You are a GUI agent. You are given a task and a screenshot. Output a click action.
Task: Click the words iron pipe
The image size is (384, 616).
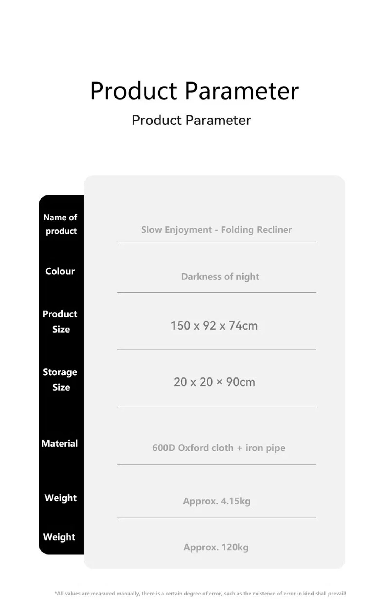[265, 448]
